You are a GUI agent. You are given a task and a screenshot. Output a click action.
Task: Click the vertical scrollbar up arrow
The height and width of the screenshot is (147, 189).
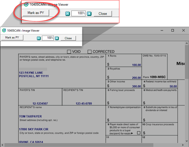pyautogui.click(x=187, y=43)
